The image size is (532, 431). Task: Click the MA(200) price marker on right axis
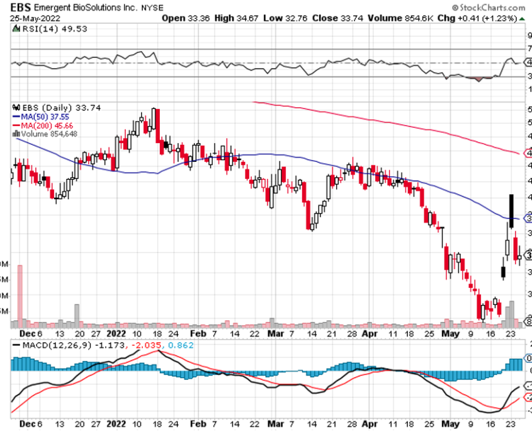(527, 153)
